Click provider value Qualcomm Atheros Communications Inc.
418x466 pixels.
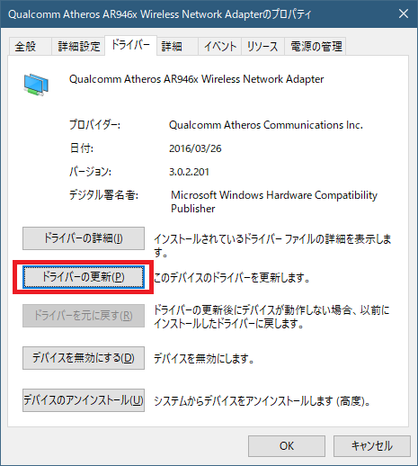[266, 125]
